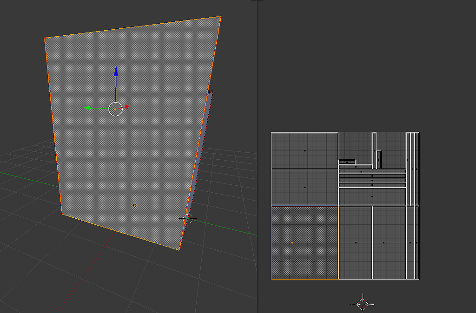Select the smallest short horizontal UV strip

(347, 162)
